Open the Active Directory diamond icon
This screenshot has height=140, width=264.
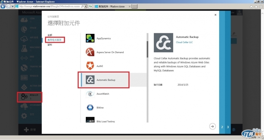point(24,87)
